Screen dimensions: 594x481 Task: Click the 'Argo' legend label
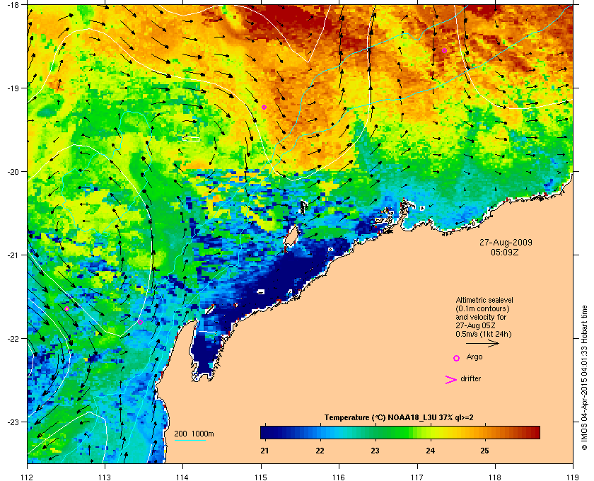tap(474, 357)
